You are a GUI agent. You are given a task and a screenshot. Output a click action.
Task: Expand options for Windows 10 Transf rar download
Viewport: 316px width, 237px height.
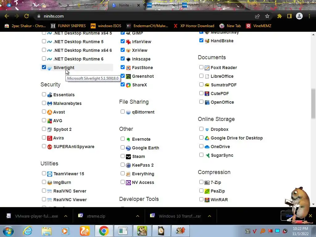pyautogui.click(x=210, y=216)
